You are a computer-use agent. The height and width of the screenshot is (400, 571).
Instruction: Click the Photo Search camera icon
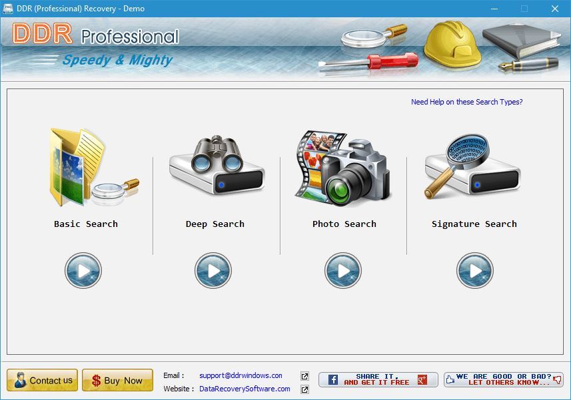tap(343, 168)
